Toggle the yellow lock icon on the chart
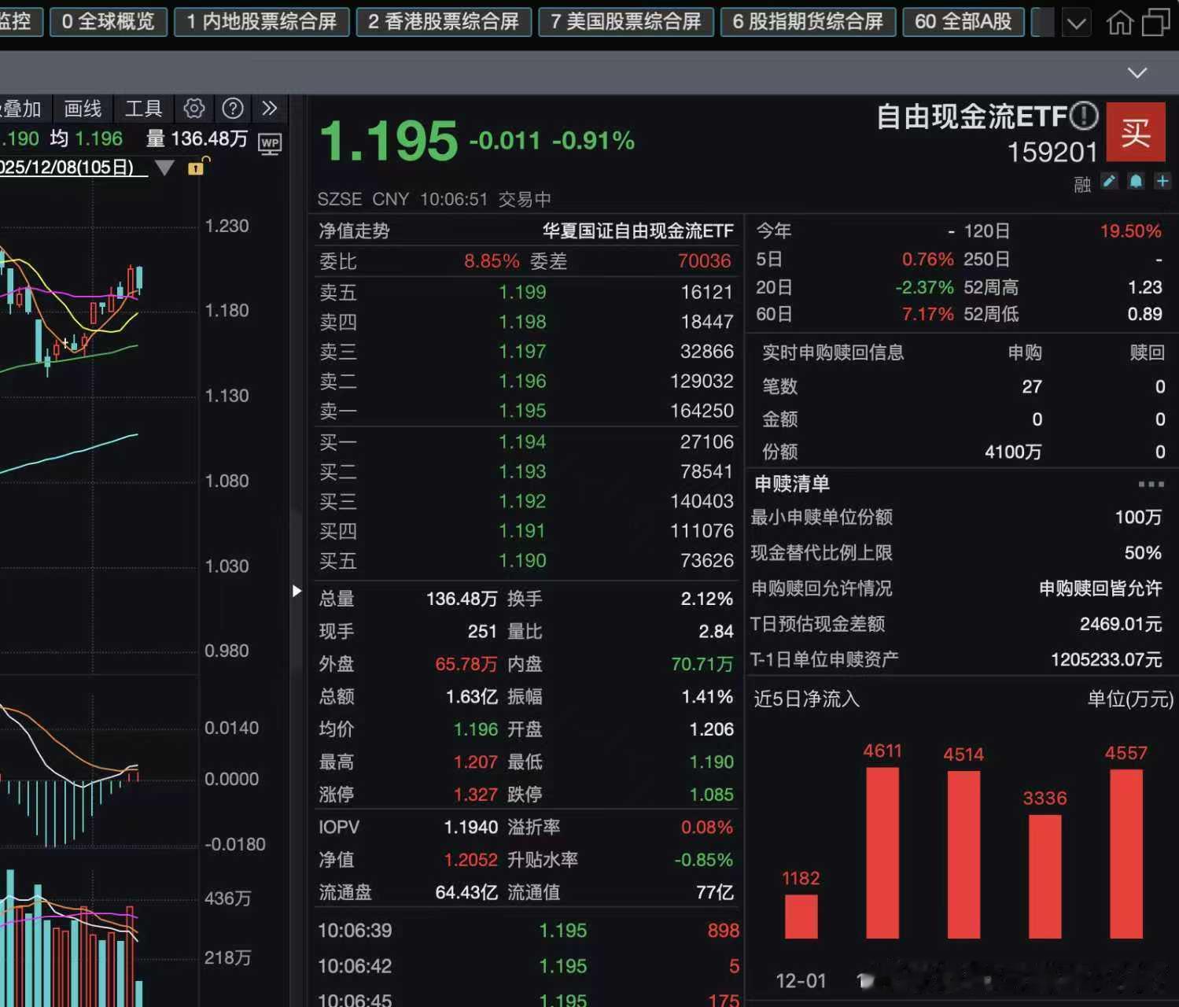The image size is (1179, 1007). [196, 168]
